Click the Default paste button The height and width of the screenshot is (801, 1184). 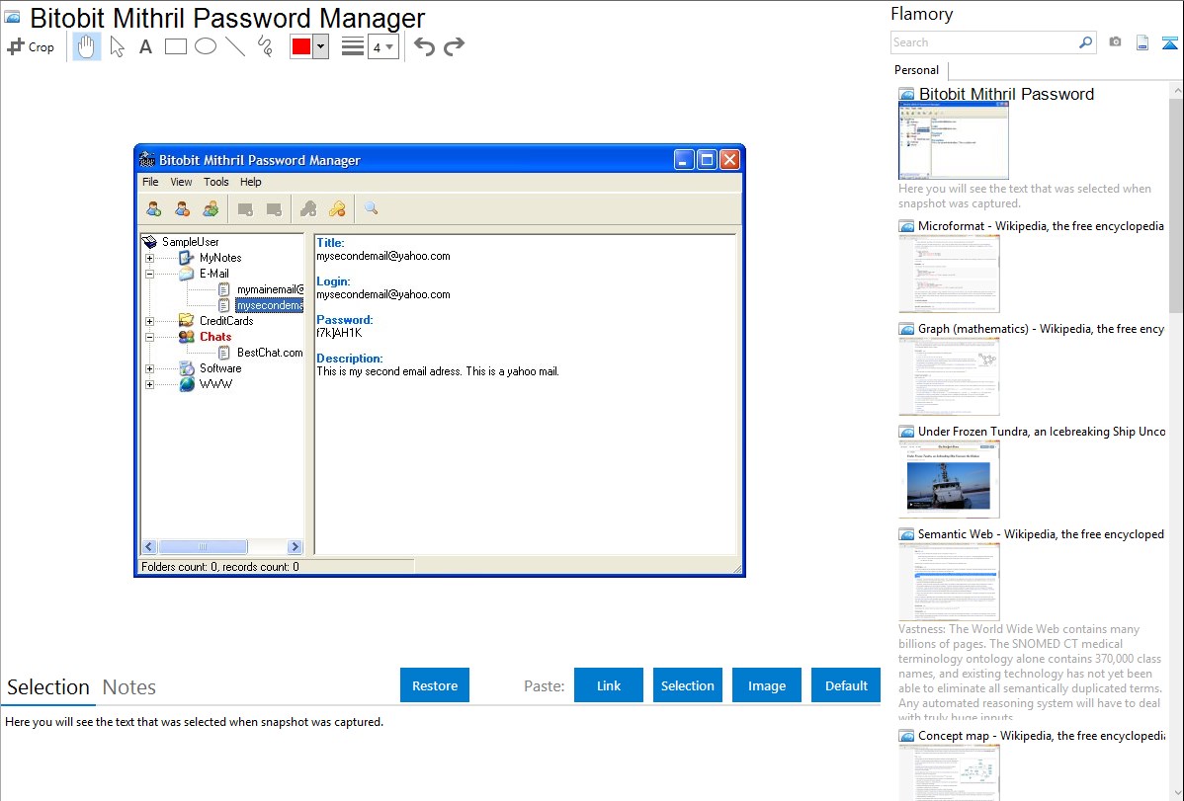pos(846,685)
